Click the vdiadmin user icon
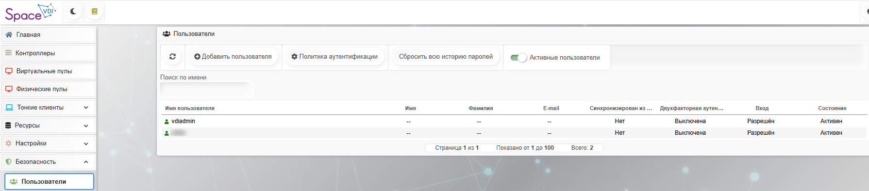This screenshot has height=191, width=869. (167, 122)
